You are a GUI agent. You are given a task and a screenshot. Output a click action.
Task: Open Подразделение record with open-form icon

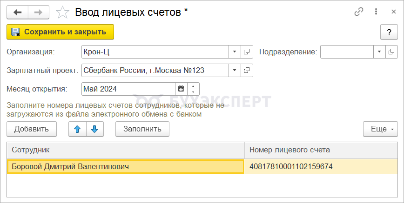392,52
